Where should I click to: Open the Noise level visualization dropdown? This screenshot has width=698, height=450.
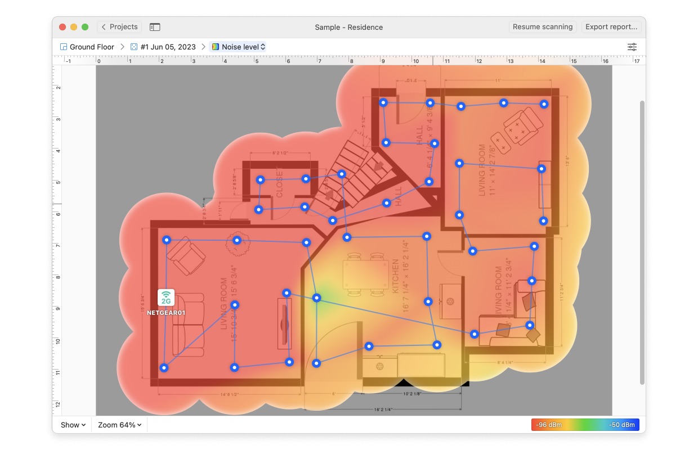238,47
